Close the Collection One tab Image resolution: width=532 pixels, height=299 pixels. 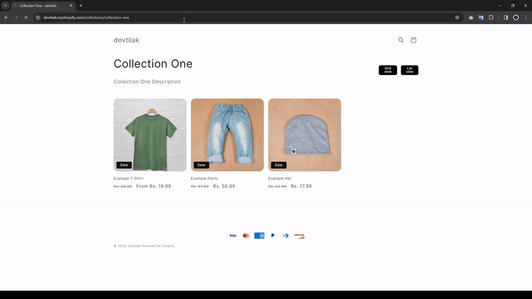[x=71, y=5]
